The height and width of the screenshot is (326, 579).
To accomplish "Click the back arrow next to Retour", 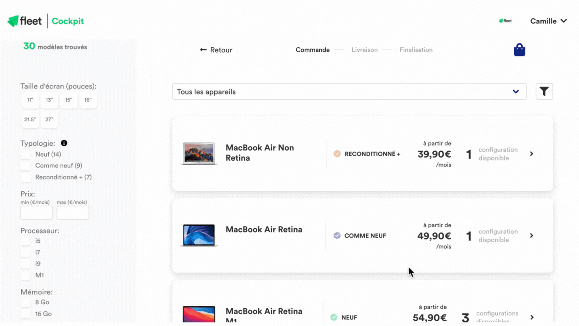I will [203, 50].
